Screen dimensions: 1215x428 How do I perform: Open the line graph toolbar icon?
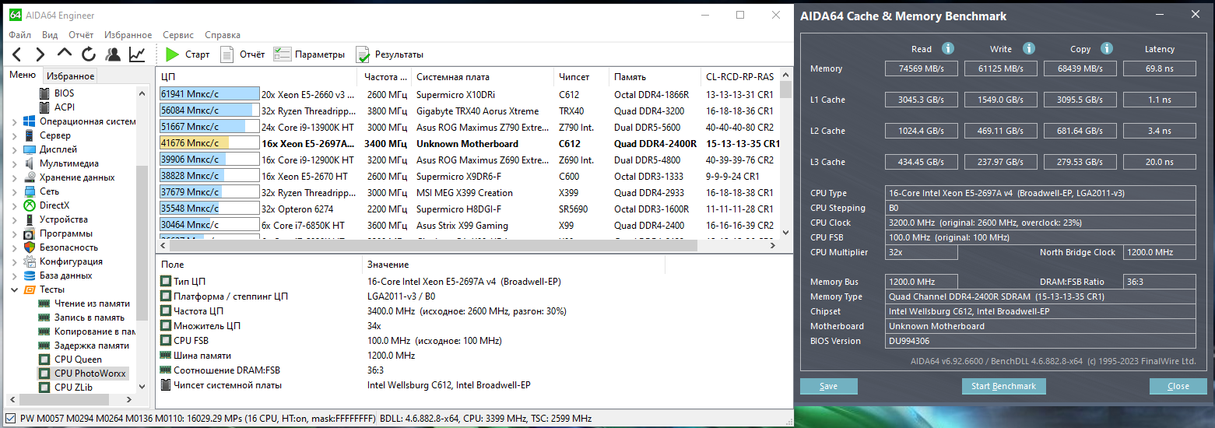pos(137,54)
